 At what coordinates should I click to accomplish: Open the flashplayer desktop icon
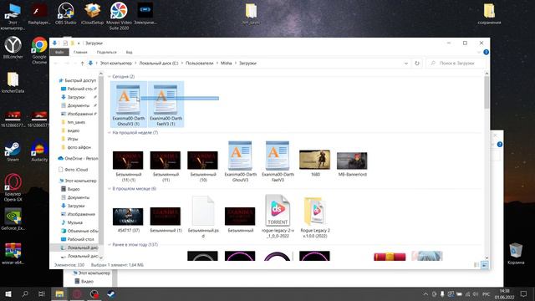39,13
